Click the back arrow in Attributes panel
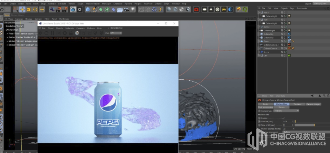 [x=312, y=96]
